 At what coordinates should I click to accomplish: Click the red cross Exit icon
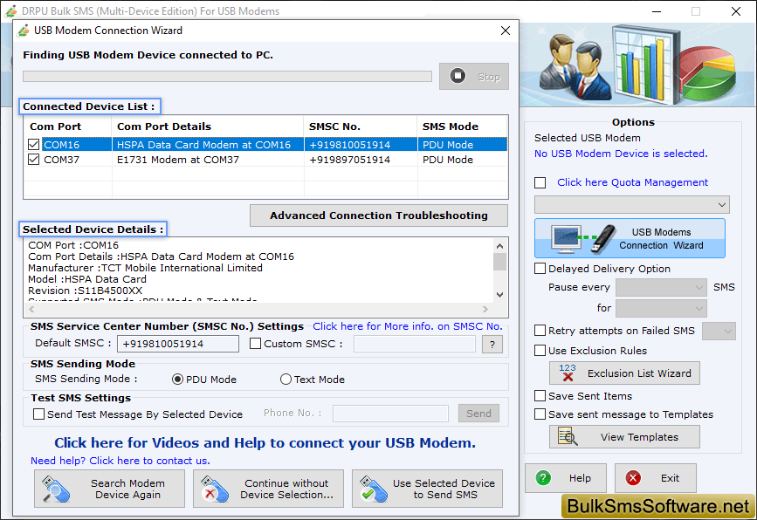click(633, 478)
